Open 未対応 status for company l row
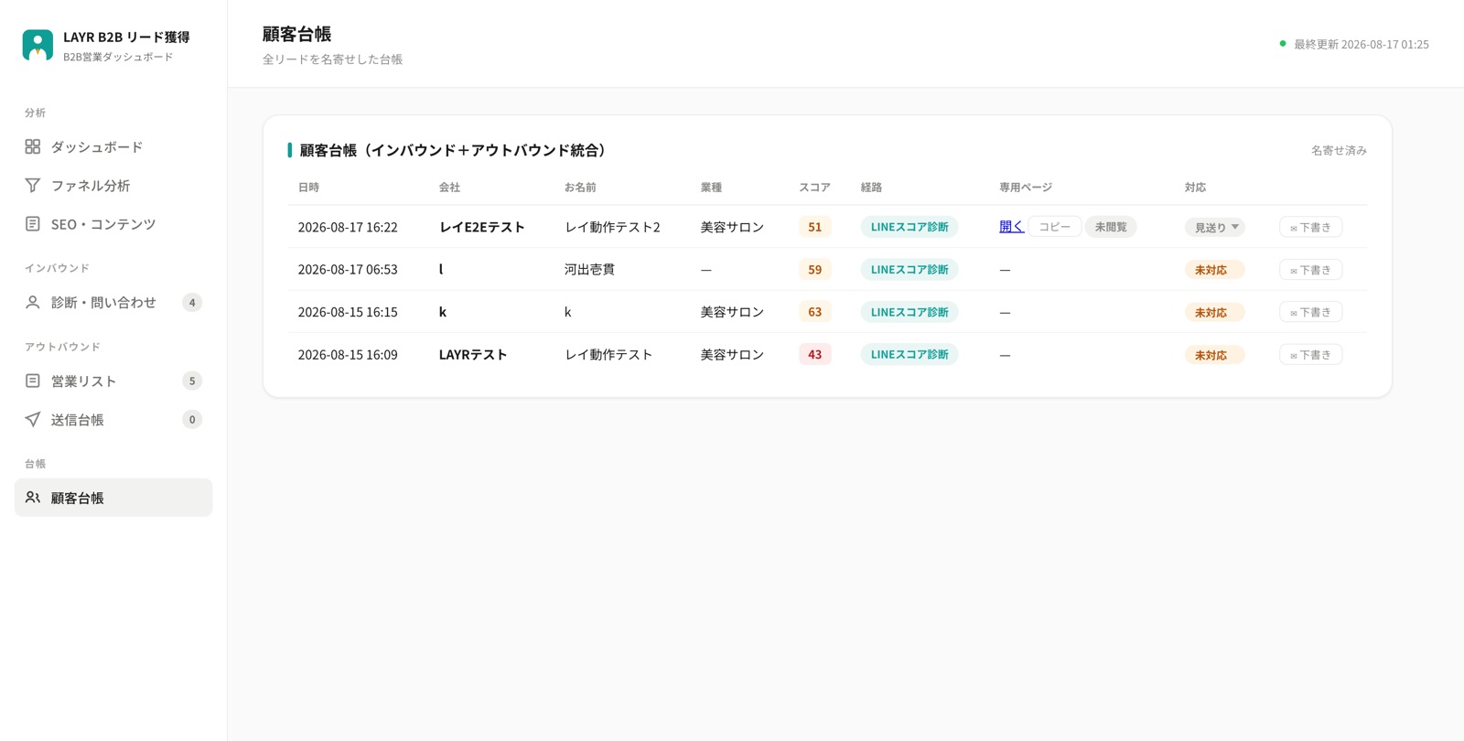Screen dimensions: 1464x741 [1214, 270]
